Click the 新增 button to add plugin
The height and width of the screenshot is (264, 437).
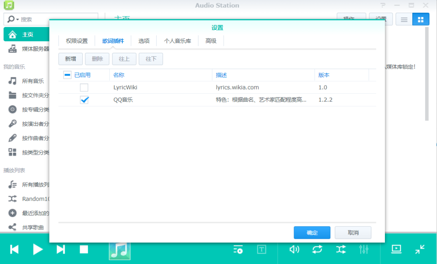[70, 59]
